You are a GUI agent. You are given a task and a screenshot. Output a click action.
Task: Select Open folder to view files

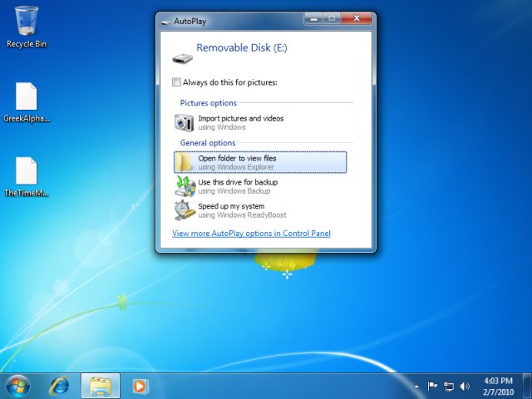[260, 162]
